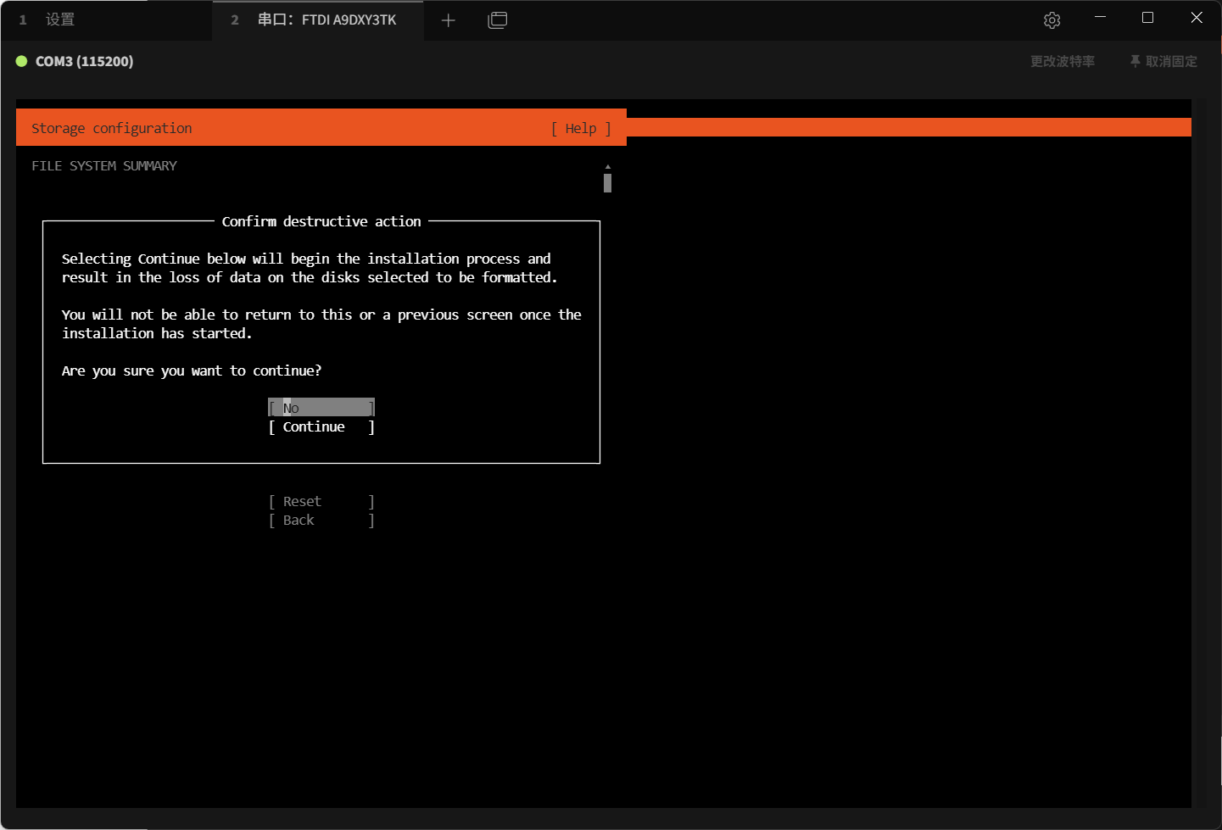Click the scrollbar thumb beside FILE SYSTEM SUMMARY
Screen dimensions: 1222x830
[607, 183]
